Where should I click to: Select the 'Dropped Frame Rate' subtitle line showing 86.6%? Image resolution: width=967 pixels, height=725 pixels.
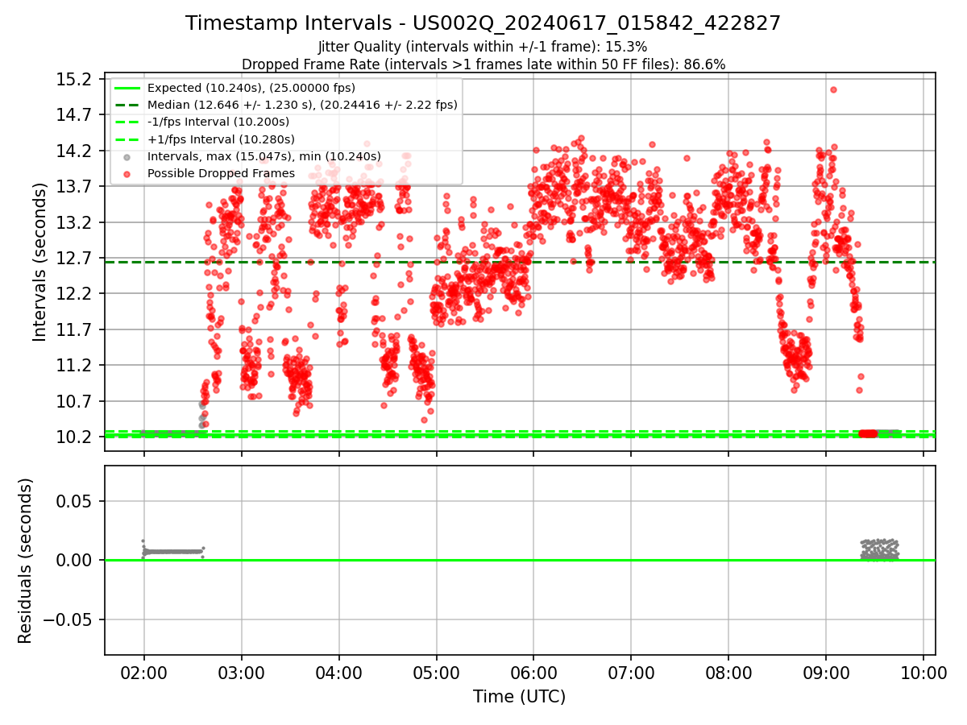point(483,64)
